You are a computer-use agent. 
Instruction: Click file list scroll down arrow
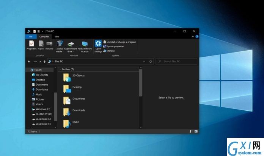(x=141, y=127)
